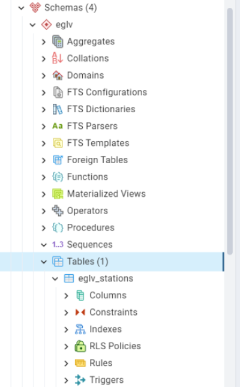Click the Triggers arrows icon

click(x=80, y=380)
